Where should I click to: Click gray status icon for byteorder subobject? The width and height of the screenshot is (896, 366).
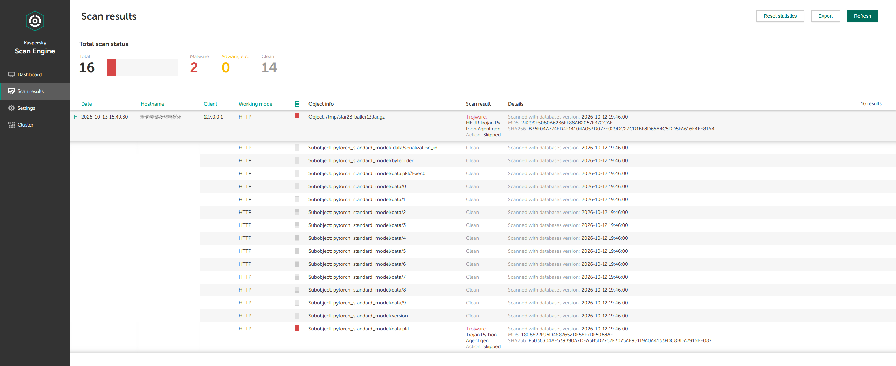297,160
